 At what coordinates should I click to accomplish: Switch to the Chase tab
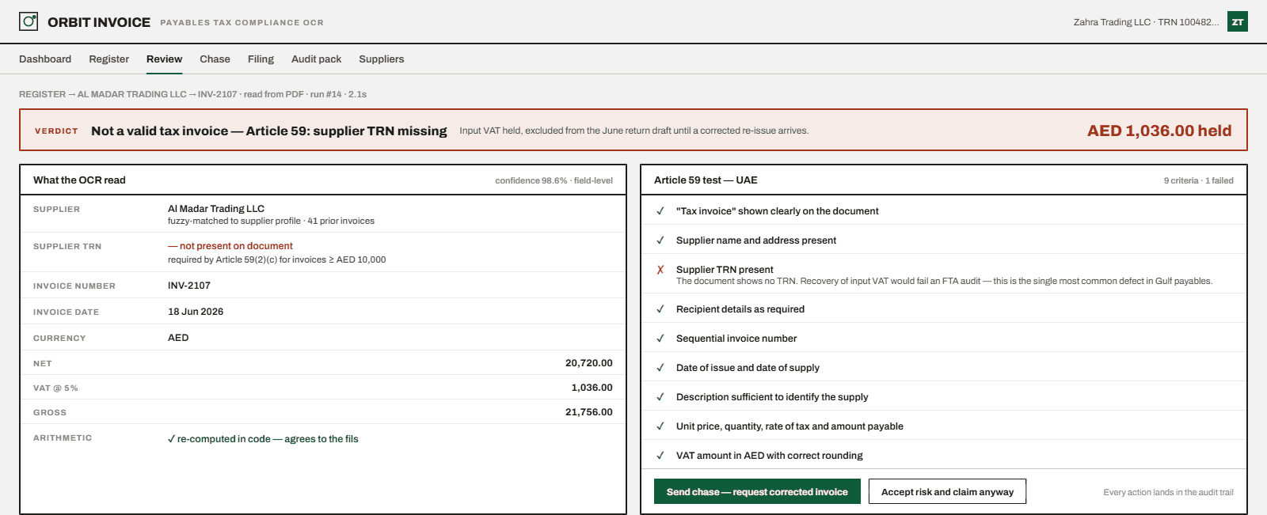(x=215, y=59)
